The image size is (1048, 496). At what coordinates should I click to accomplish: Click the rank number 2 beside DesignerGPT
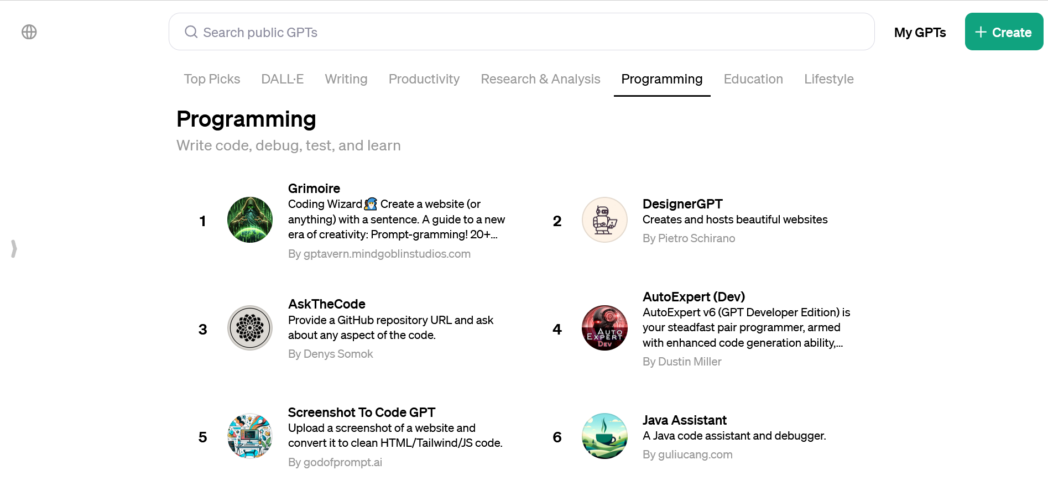click(557, 221)
